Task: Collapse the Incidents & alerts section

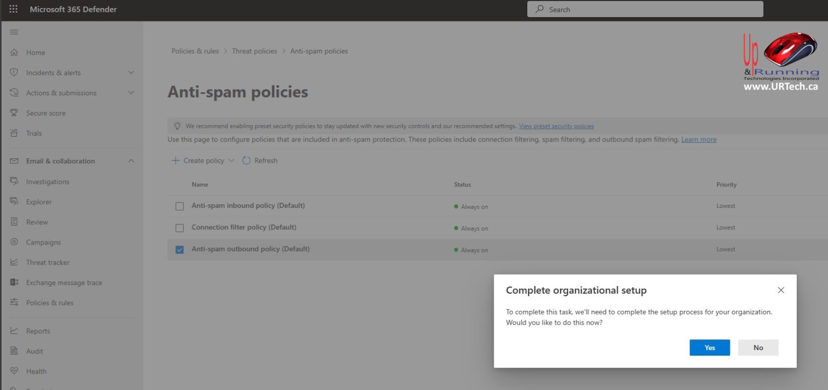Action: coord(131,72)
